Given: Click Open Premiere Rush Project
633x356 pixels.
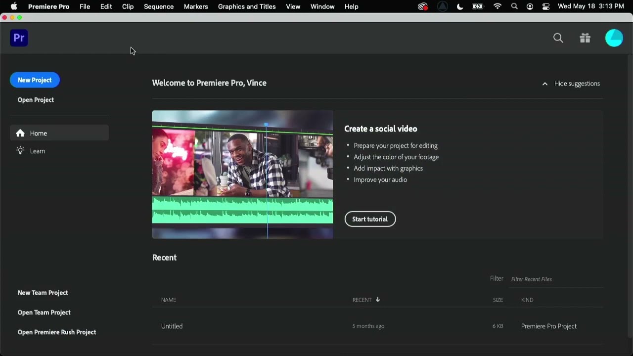Looking at the screenshot, I should (57, 332).
